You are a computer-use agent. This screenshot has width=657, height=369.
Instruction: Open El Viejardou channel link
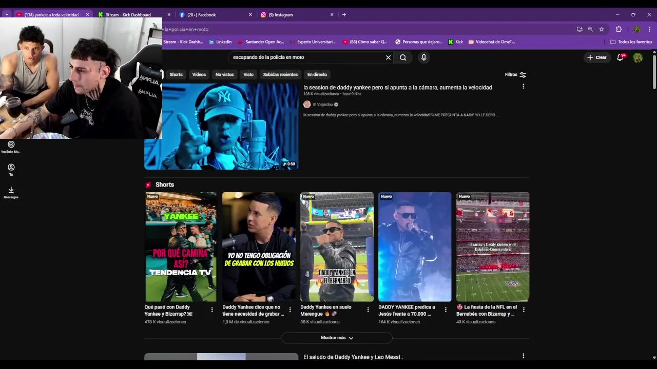coord(323,105)
